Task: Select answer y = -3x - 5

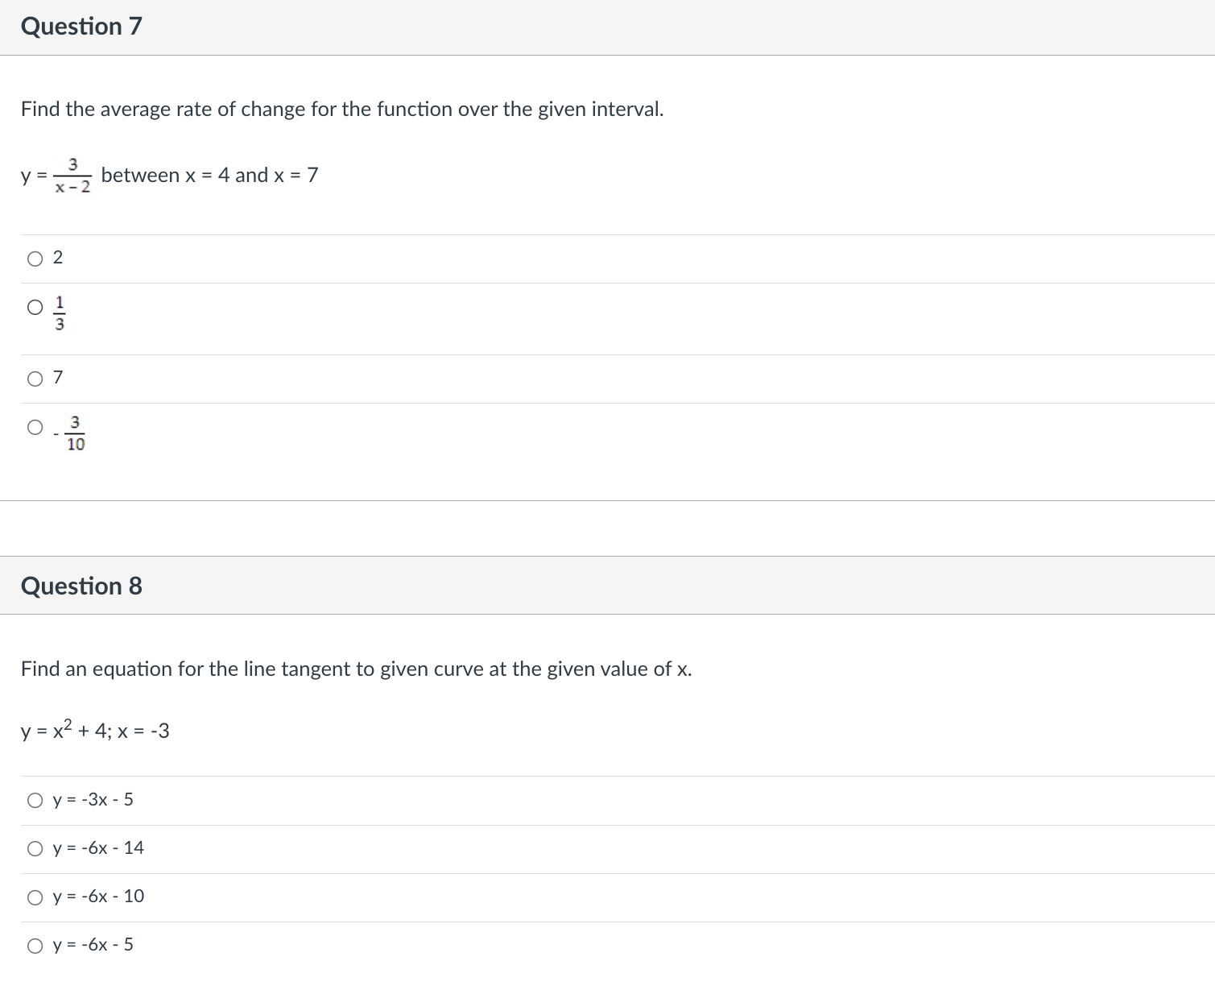Action: (35, 799)
